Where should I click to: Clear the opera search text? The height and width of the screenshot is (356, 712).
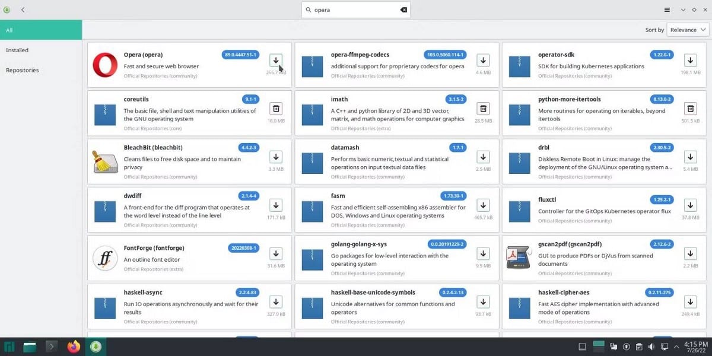[403, 9]
